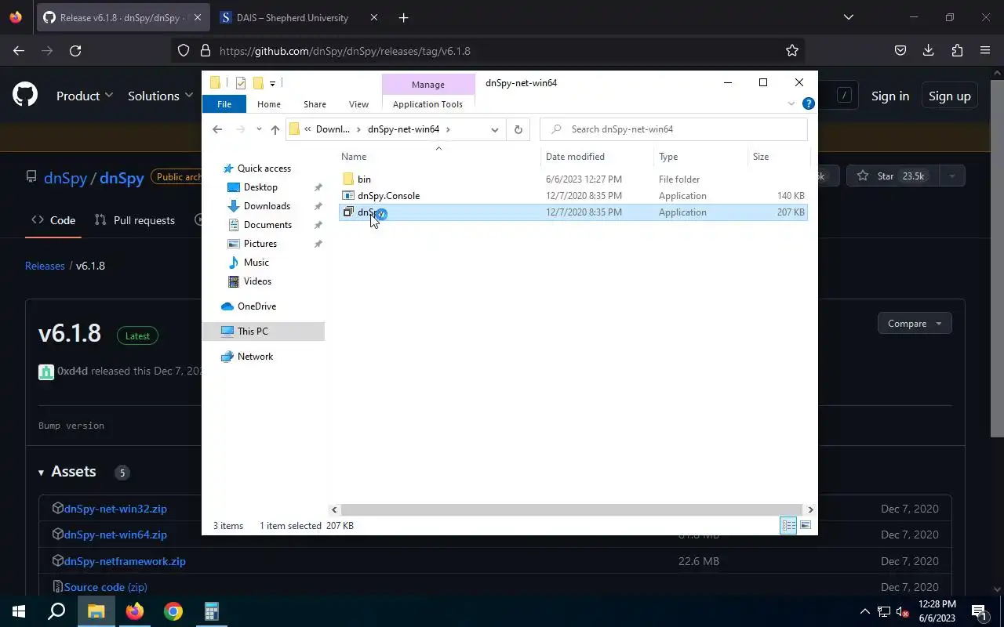Image resolution: width=1004 pixels, height=627 pixels.
Task: Bookmark this page with star icon
Action: pos(792,50)
